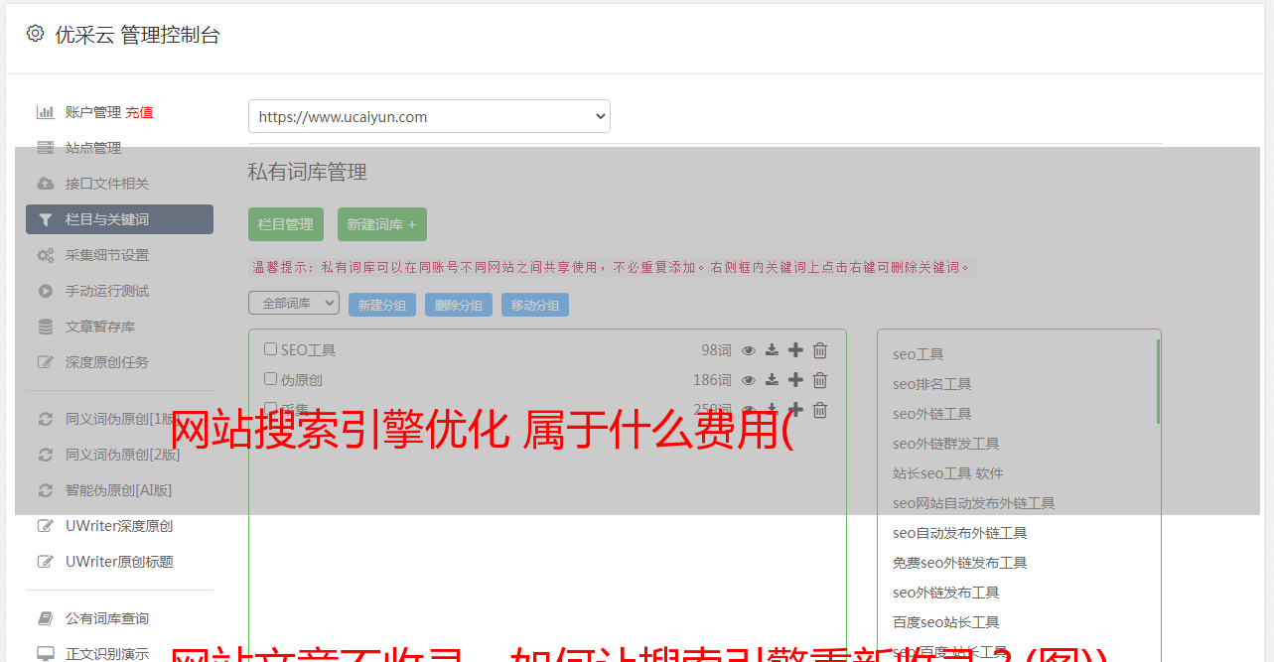
Task: Tick the SEO工具 checkbox
Action: tap(270, 349)
